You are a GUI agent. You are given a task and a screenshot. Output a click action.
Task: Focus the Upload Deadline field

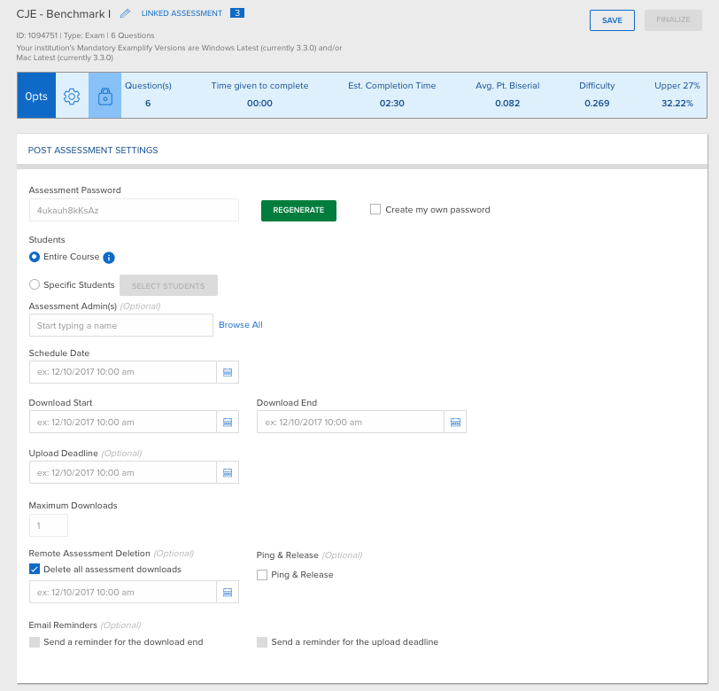pos(123,472)
